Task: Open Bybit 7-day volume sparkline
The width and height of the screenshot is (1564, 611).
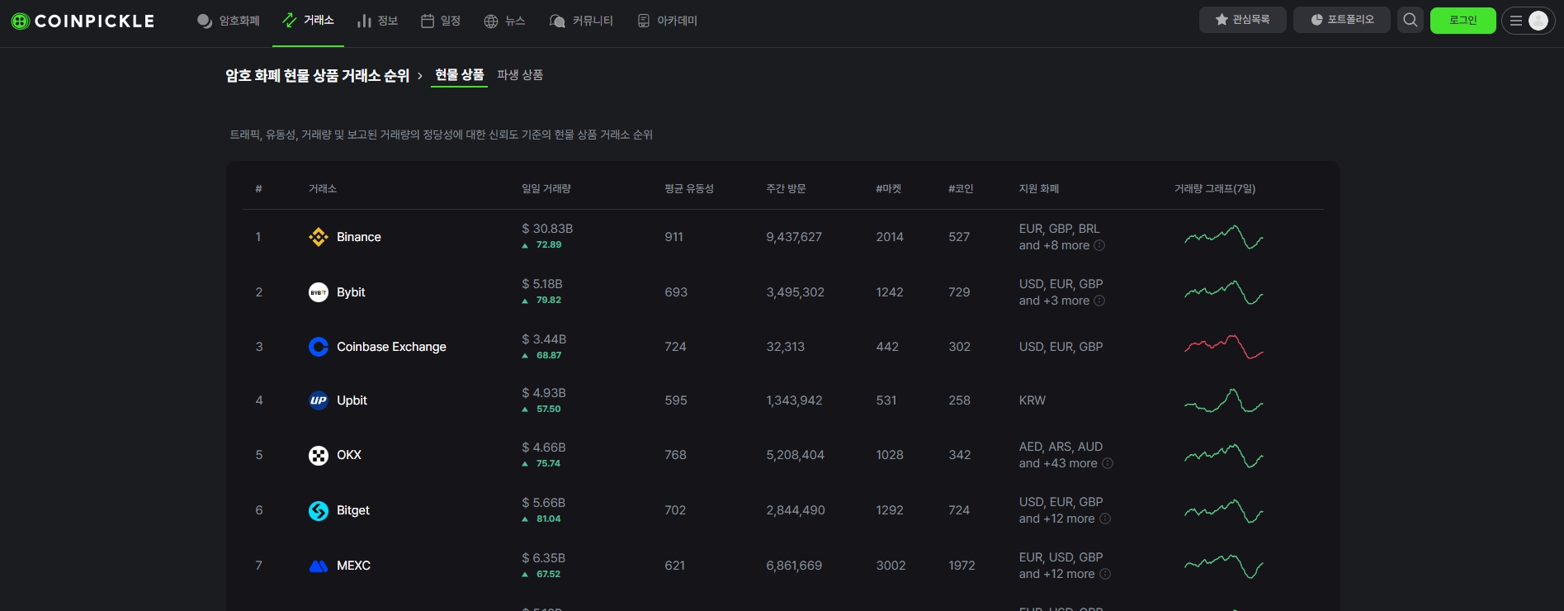Action: [x=1224, y=292]
